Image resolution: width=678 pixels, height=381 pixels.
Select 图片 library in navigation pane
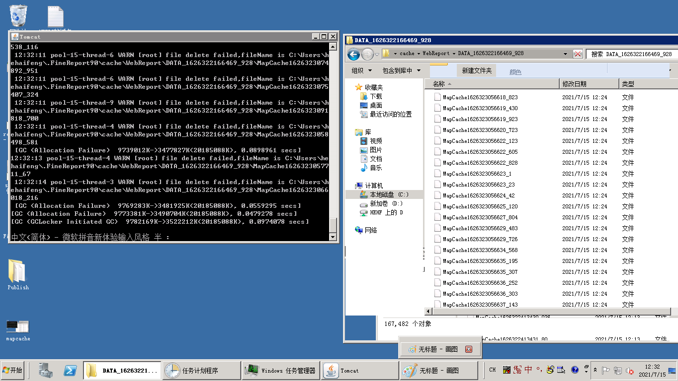[x=376, y=150]
